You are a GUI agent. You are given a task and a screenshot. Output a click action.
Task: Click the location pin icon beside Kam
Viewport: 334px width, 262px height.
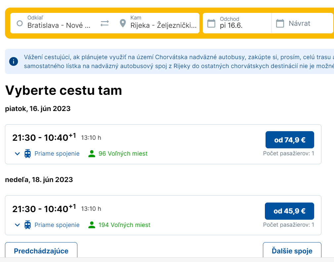(x=123, y=23)
